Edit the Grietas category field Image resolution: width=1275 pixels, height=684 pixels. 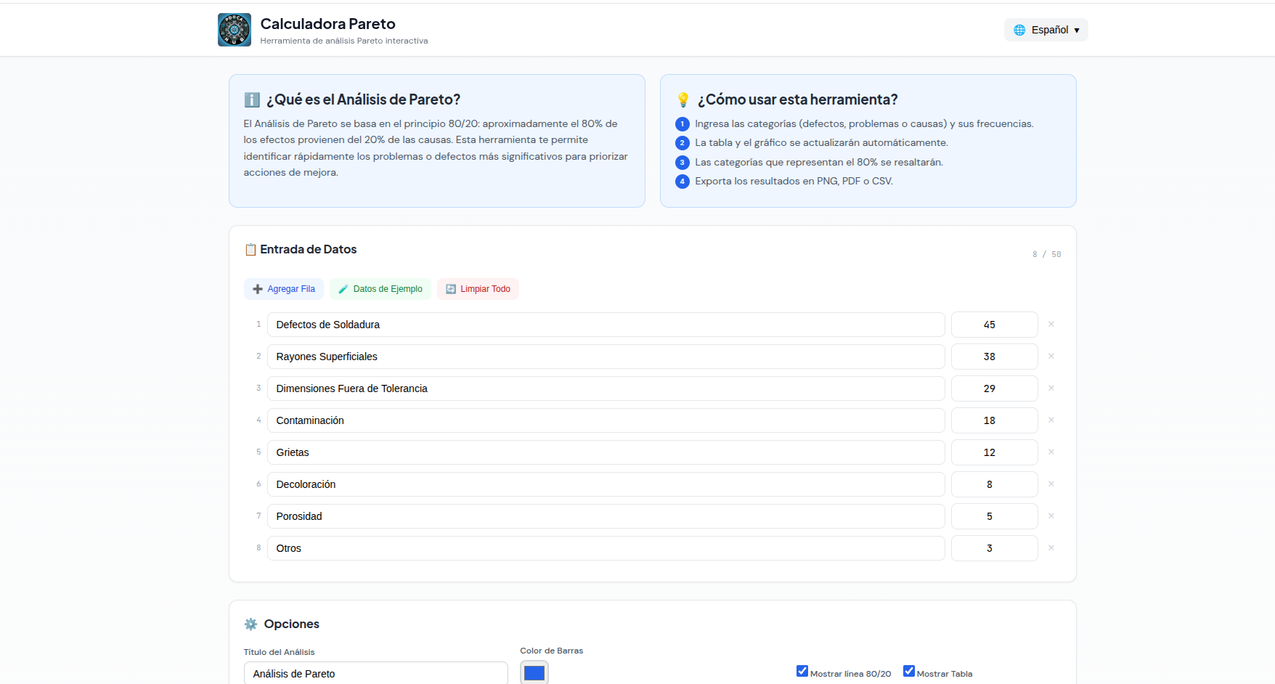[606, 452]
